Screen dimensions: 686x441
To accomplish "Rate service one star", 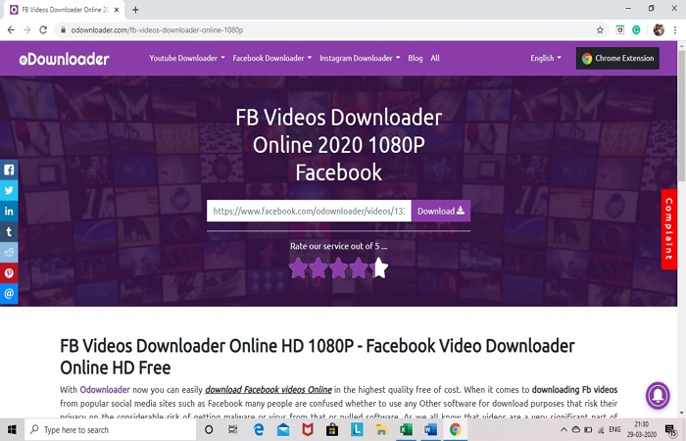I will point(298,268).
